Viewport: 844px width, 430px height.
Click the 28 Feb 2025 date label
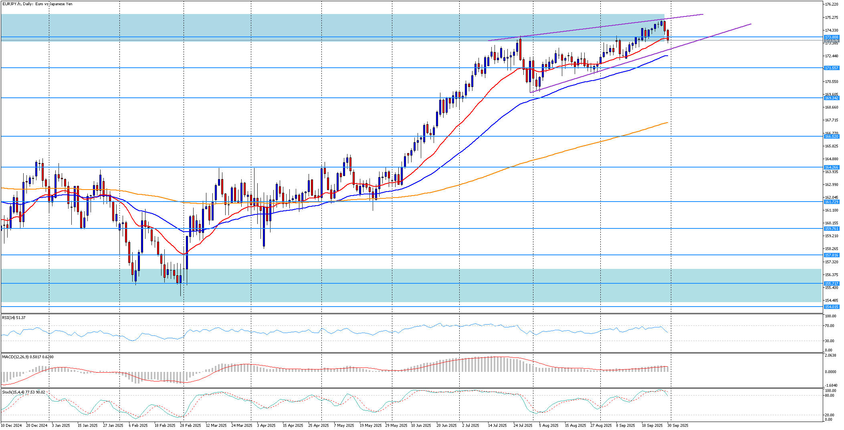point(190,425)
